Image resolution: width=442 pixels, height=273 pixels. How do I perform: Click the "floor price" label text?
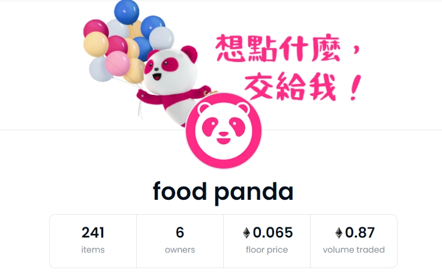[x=267, y=250]
